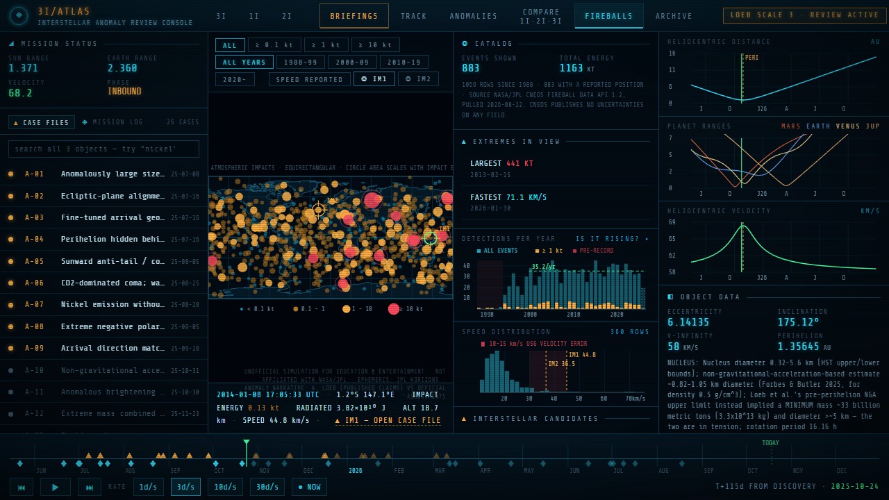Click the Object Data header icon
Screen dimensions: 889x500
[x=670, y=297]
